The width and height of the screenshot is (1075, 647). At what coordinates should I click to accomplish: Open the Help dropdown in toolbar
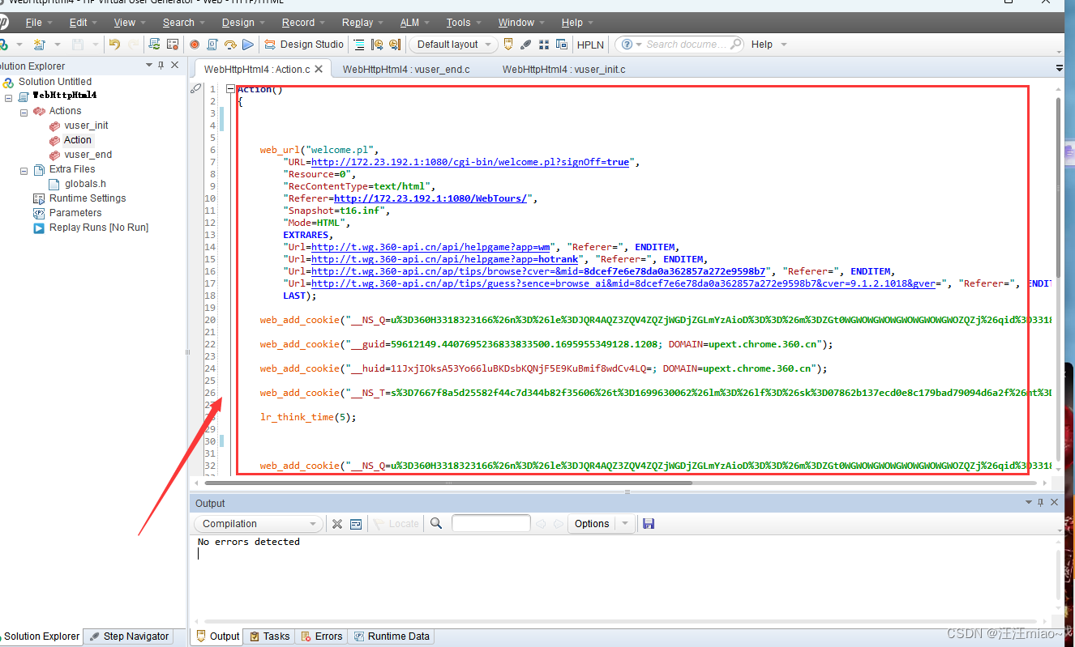769,45
